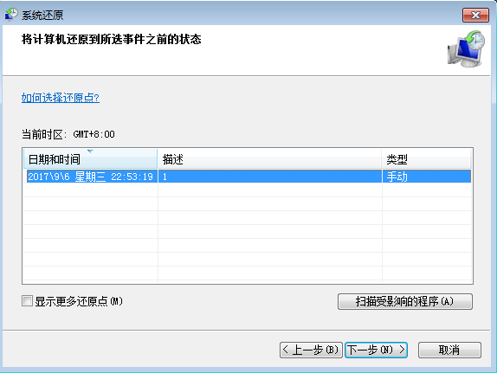Click the 当前时区: GMT+8:00 text

[x=68, y=134]
